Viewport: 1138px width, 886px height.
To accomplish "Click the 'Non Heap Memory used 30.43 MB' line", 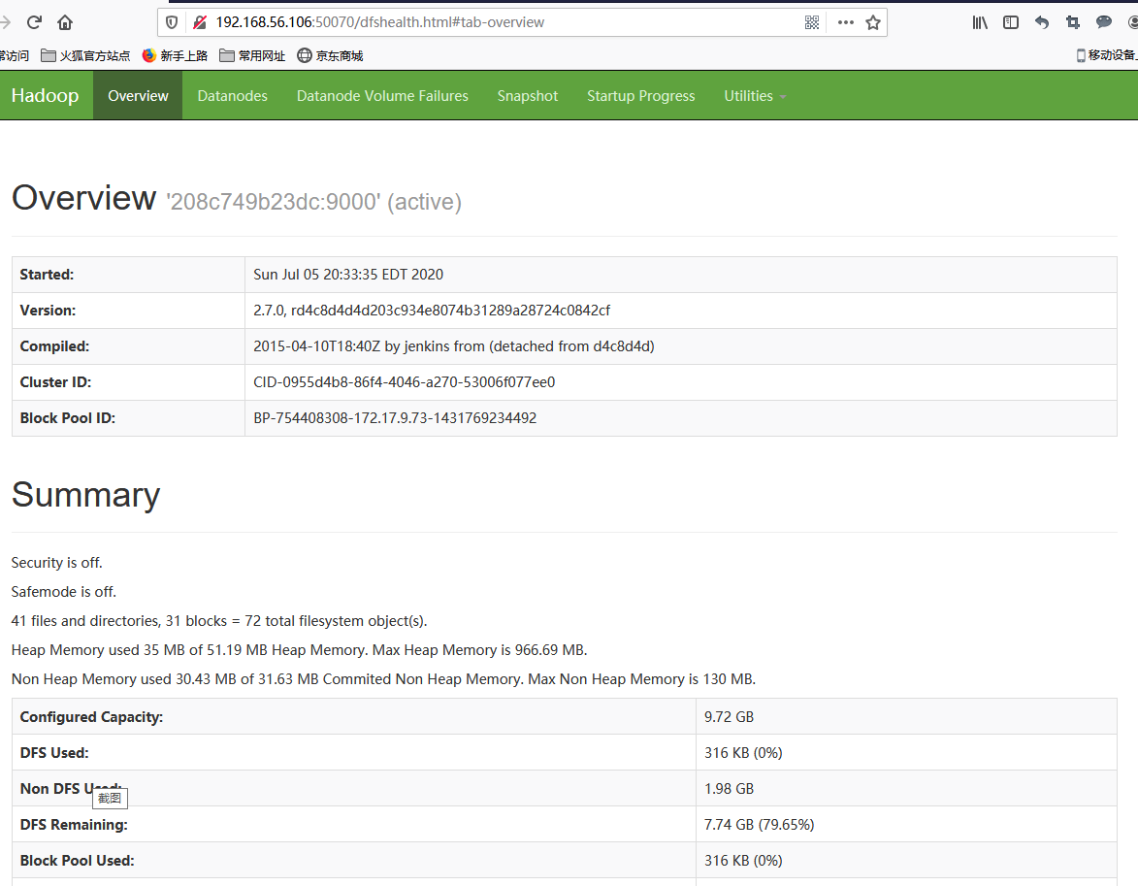I will point(383,679).
